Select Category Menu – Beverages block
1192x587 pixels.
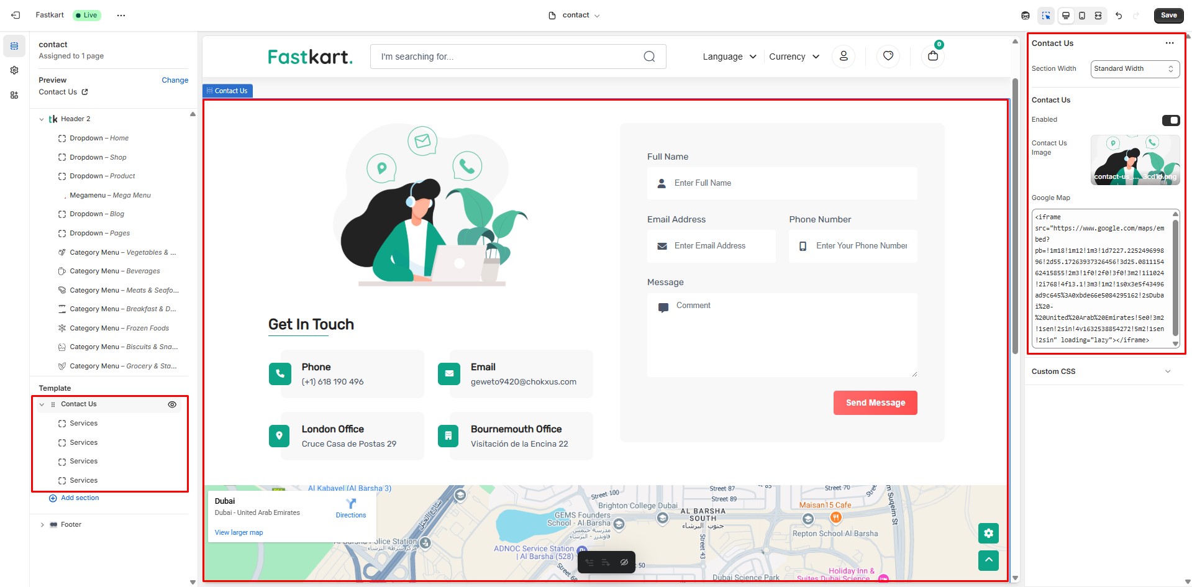(x=114, y=271)
